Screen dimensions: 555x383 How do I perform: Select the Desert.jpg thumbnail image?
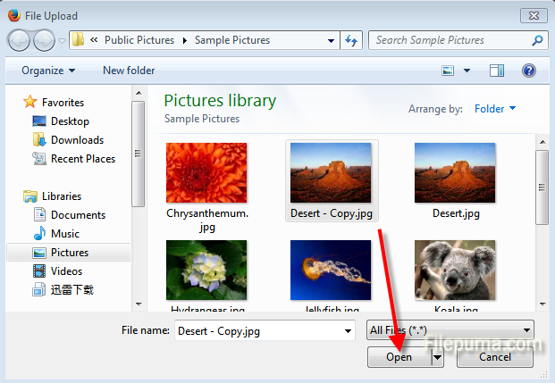click(x=455, y=172)
